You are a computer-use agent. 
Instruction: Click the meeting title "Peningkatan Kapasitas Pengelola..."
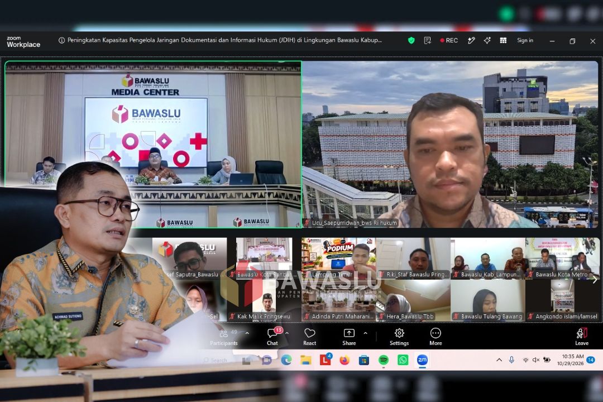(224, 40)
